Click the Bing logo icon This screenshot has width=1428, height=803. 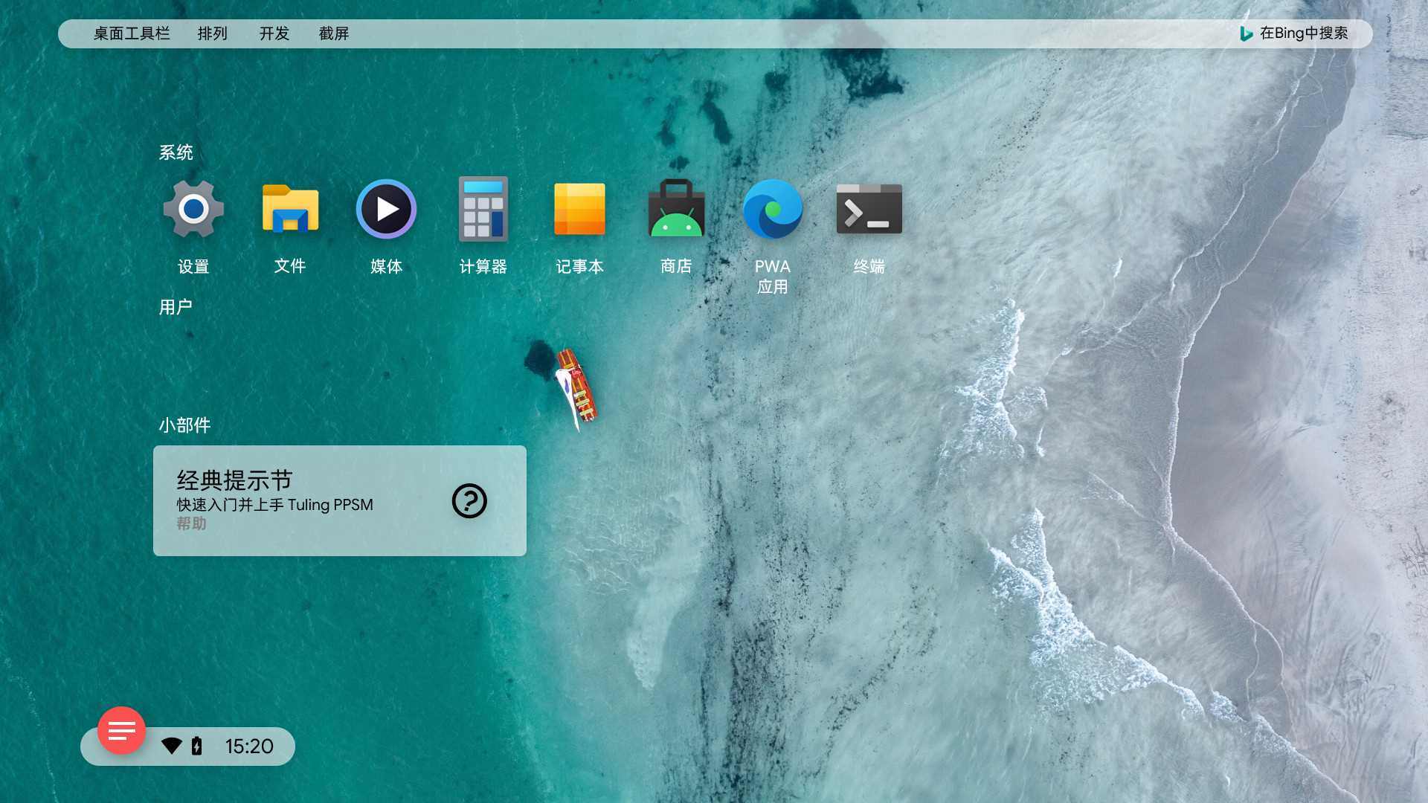tap(1246, 33)
